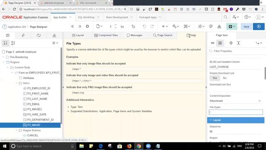Switch to the Dynamic Actions lightning tab
Screen dimensions: 266x150
23,35
